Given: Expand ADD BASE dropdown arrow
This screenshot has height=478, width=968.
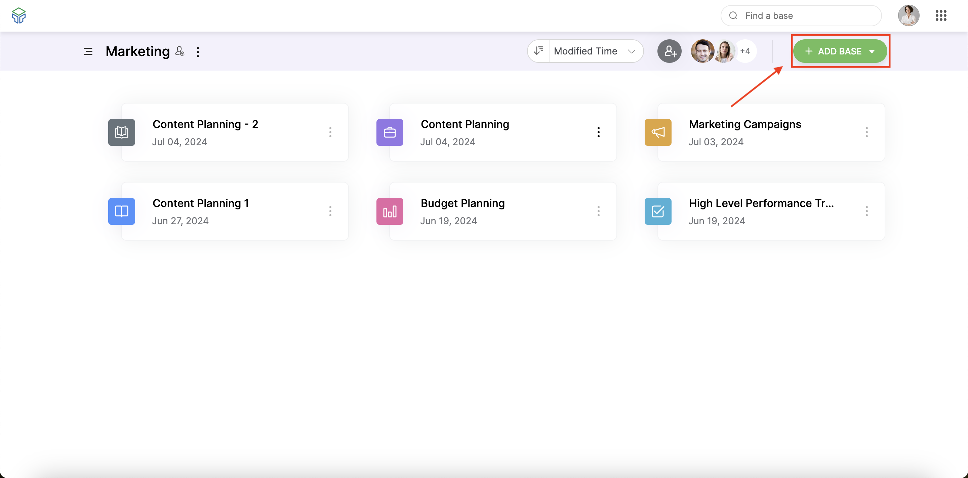Looking at the screenshot, I should [x=872, y=51].
